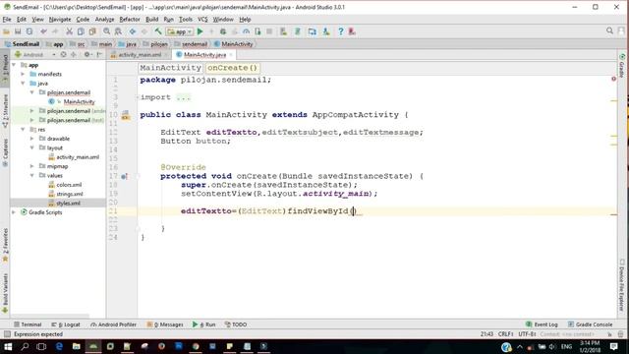Click the CRLF line separator status
Screen dimensions: 629x354
point(505,334)
